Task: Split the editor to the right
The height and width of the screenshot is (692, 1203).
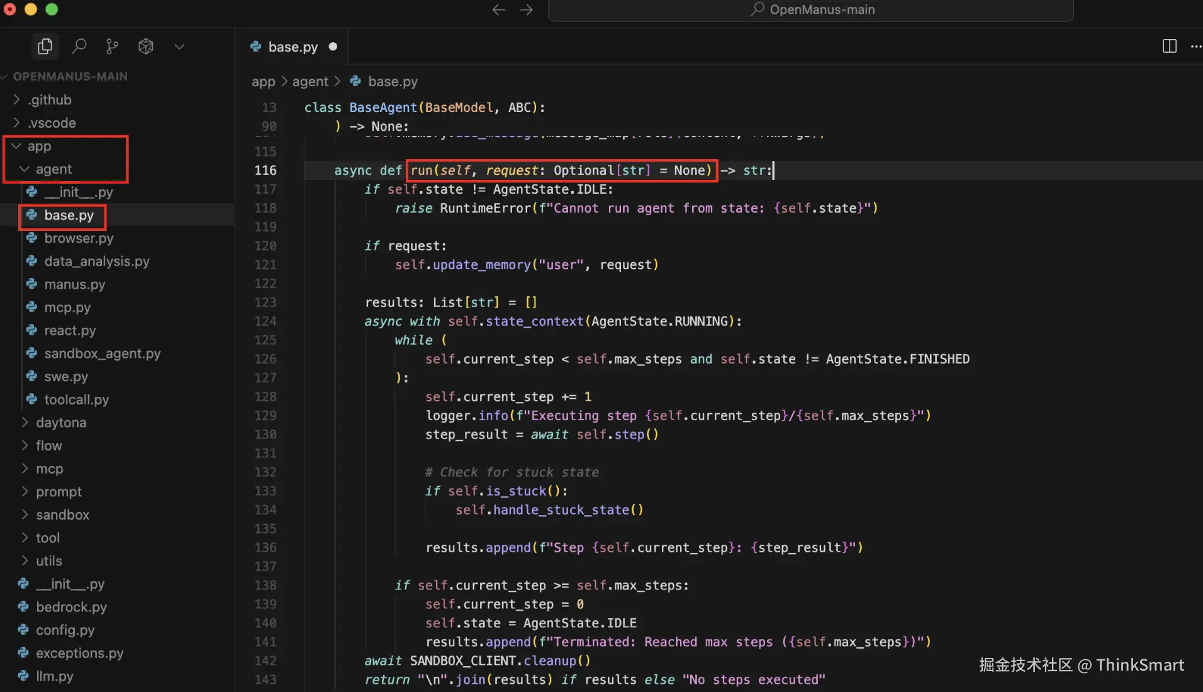Action: click(x=1170, y=46)
